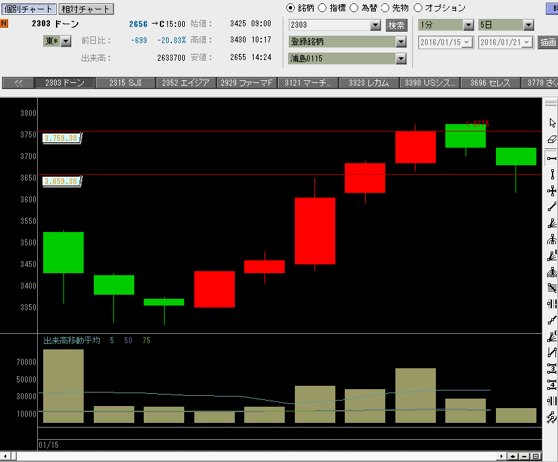This screenshot has height=462, width=558.
Task: Switch to the 個別チャート tab
Action: [x=28, y=9]
